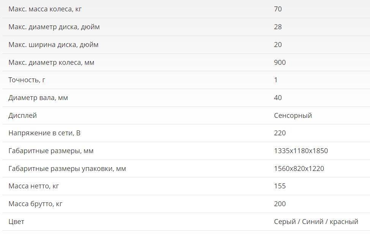The height and width of the screenshot is (235, 370).
Task: Click the gross mass value 200
Action: coord(280,204)
